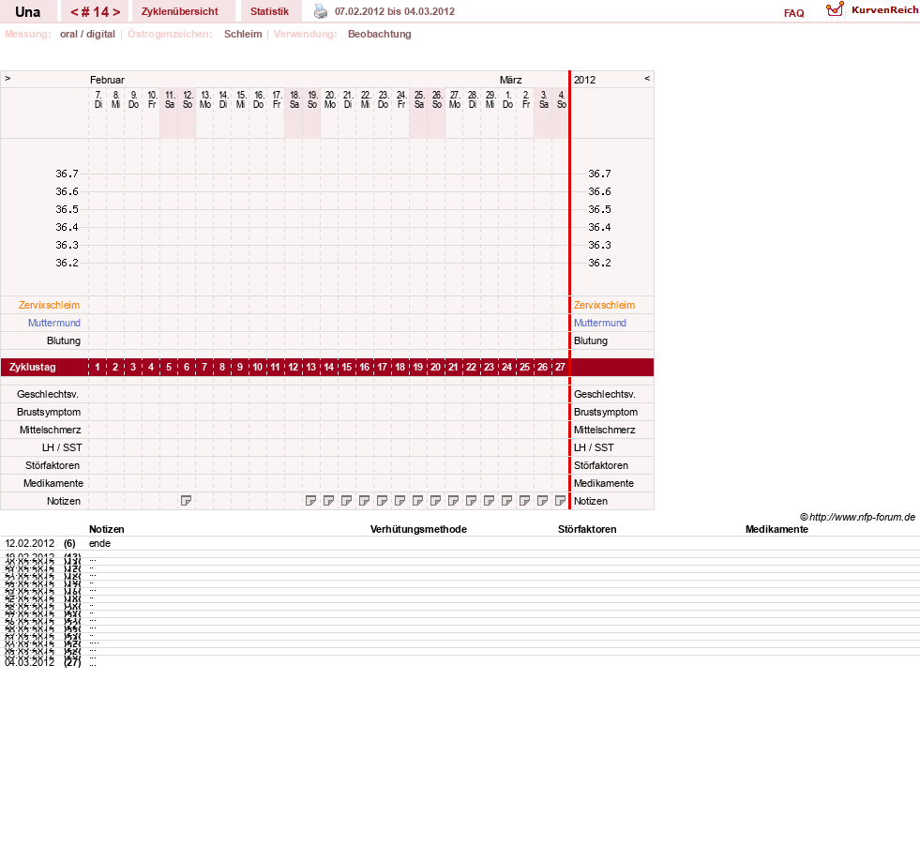Select cycle day 10 in the Zyklustag row
Viewport: 920px width, 847px height.
click(258, 367)
